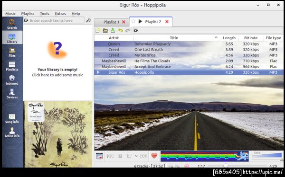
Task: Click the 964 kbps bit rate cell
Action: coord(251,66)
